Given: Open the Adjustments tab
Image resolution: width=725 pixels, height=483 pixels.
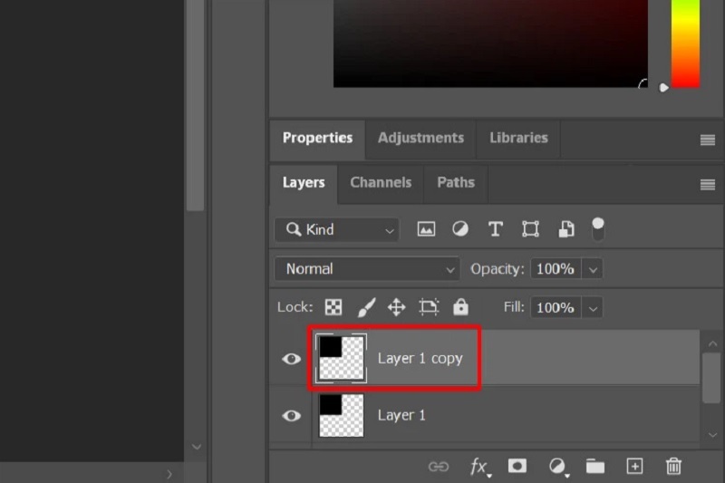Looking at the screenshot, I should tap(420, 138).
